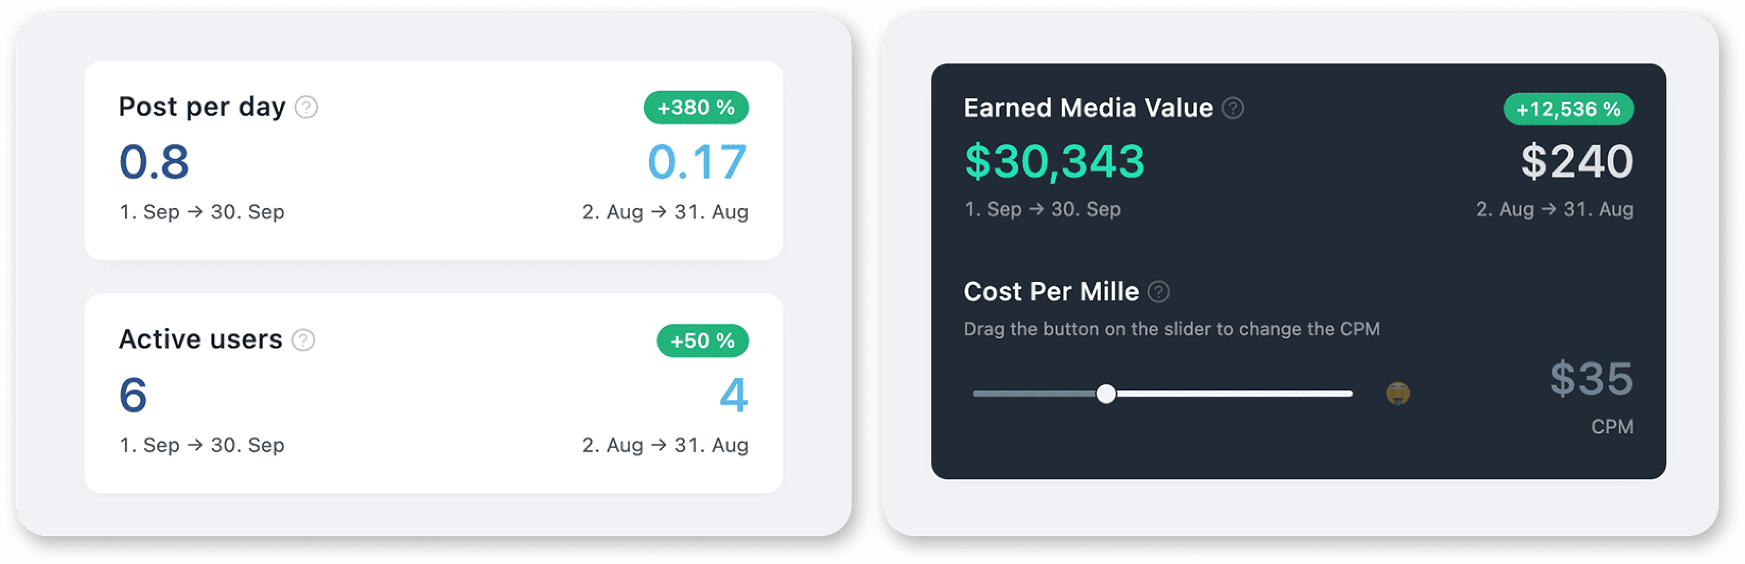
Task: Open Earned Media Value help tooltip icon
Action: coord(1232,108)
